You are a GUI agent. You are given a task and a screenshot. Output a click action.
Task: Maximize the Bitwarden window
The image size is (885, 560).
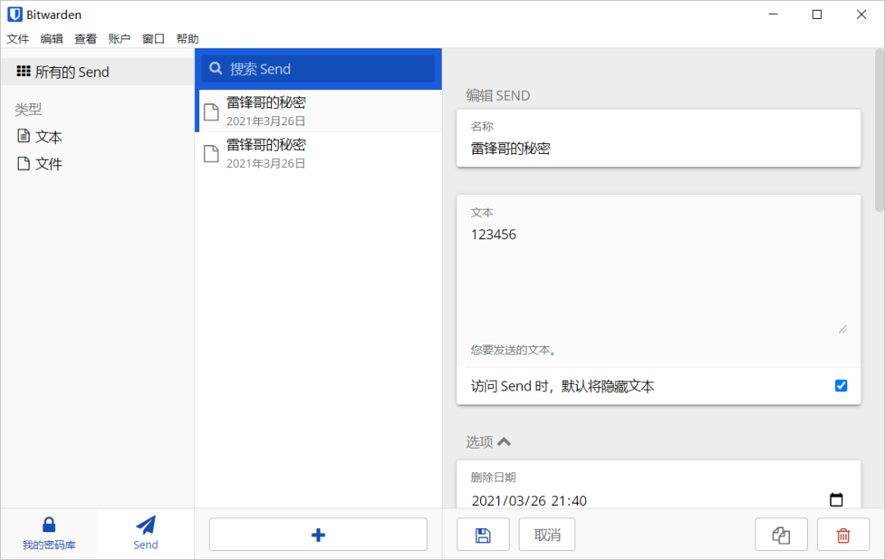coord(817,14)
